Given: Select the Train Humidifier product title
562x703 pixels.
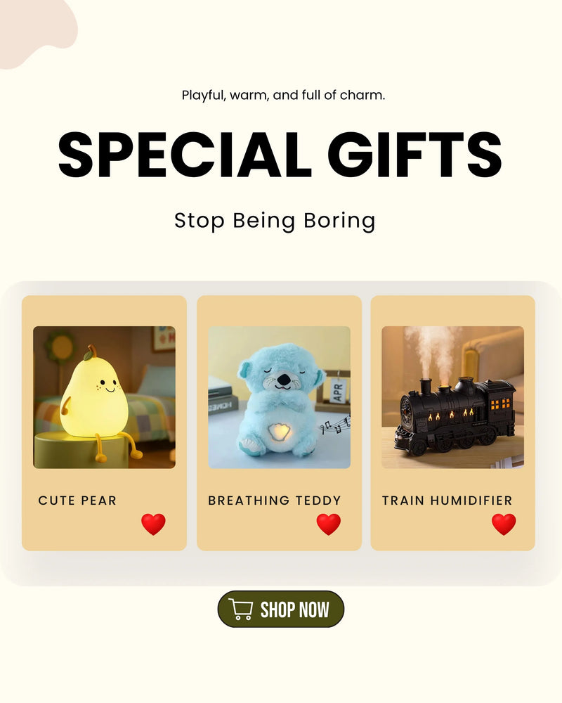Looking at the screenshot, I should point(447,501).
